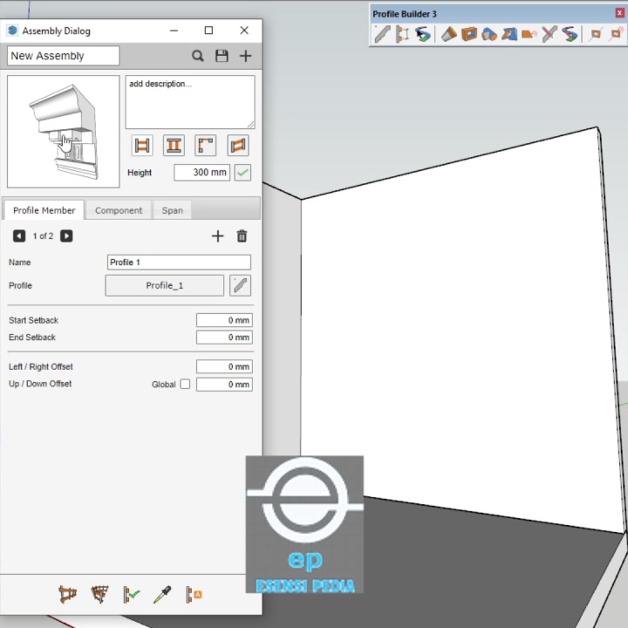This screenshot has height=628, width=628.
Task: Click the last orange square toolbar icon
Action: (616, 34)
